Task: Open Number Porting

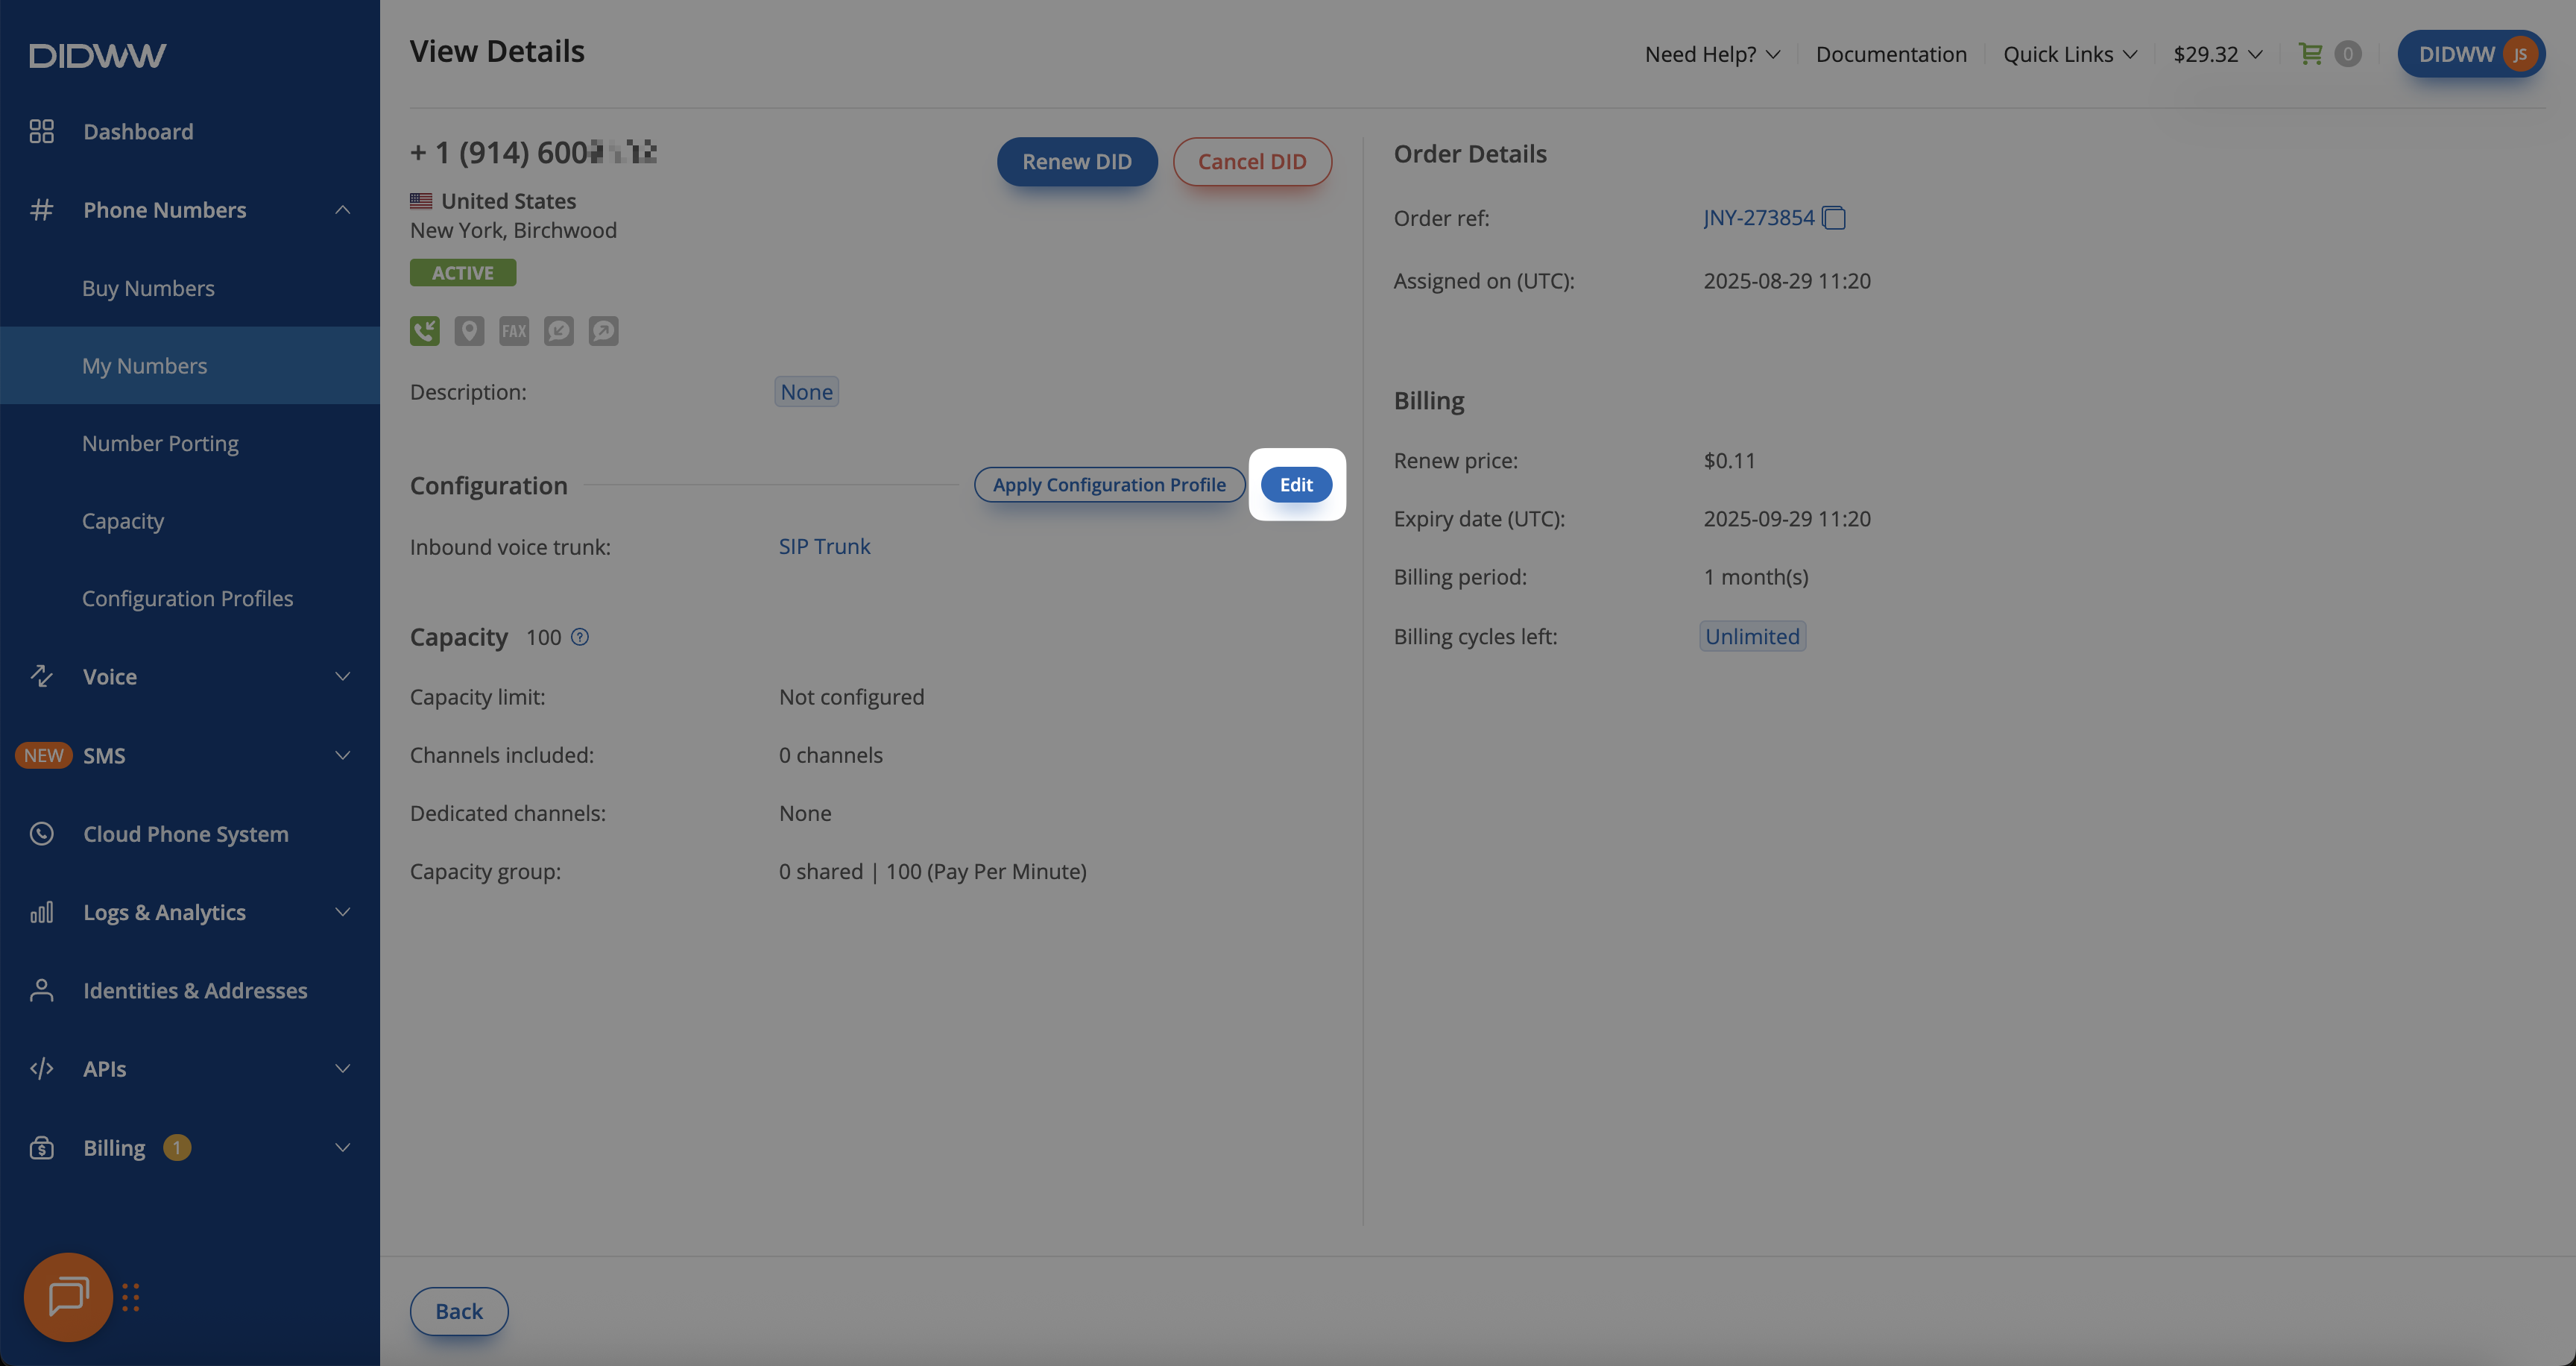Action: click(x=160, y=443)
